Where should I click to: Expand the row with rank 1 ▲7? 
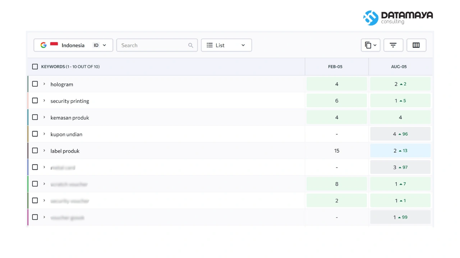(44, 184)
